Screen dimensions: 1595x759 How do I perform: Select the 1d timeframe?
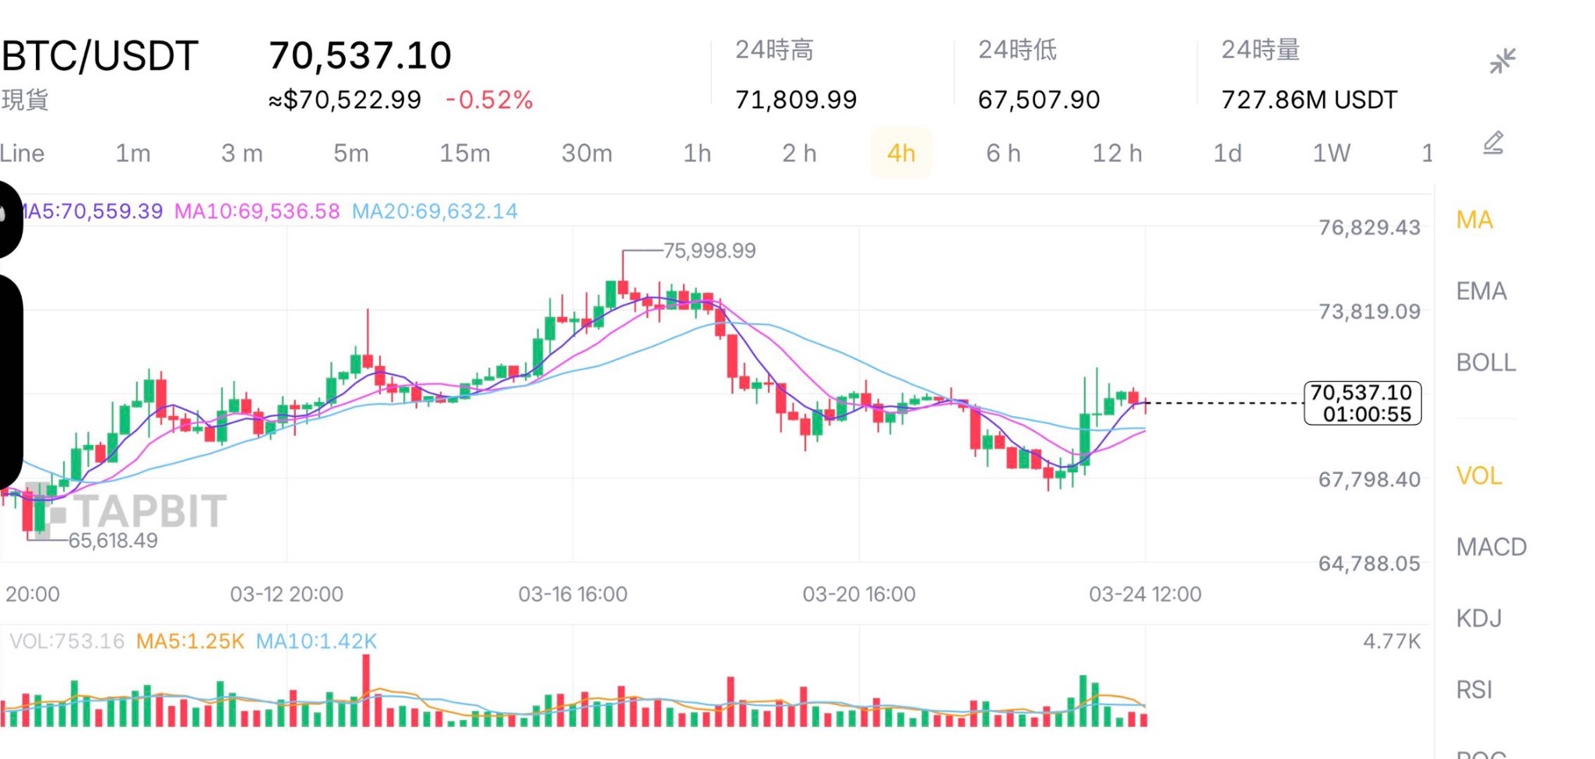click(1227, 154)
